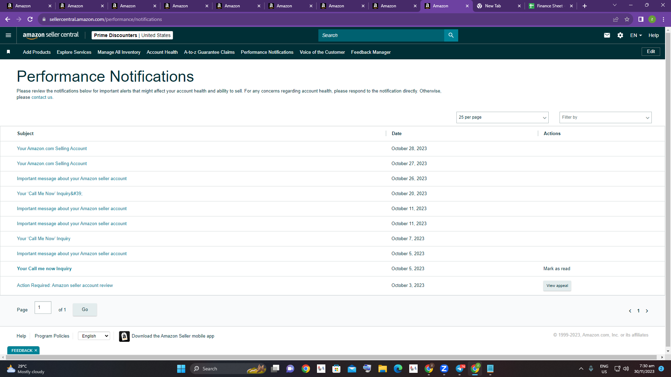Open the English language selector in footer
The width and height of the screenshot is (671, 377).
[94, 336]
